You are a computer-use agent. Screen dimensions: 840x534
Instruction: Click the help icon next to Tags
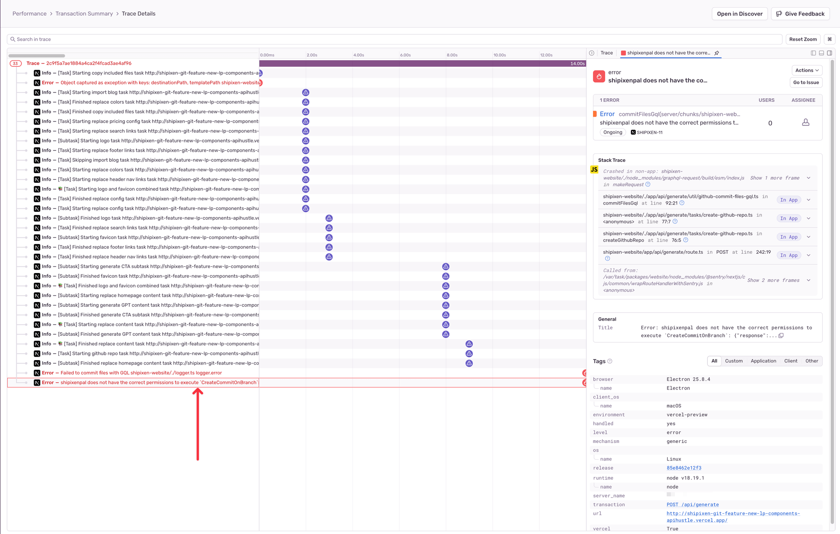[x=610, y=361]
